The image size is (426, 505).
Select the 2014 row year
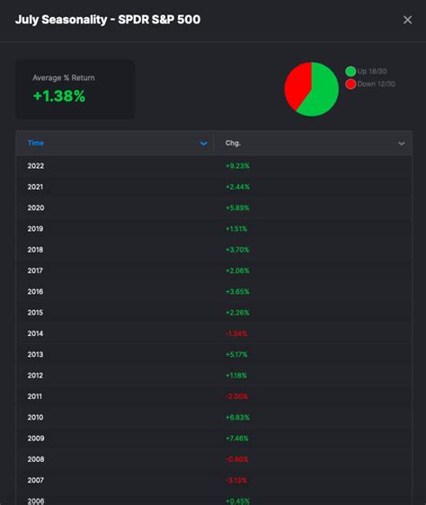[x=35, y=333]
